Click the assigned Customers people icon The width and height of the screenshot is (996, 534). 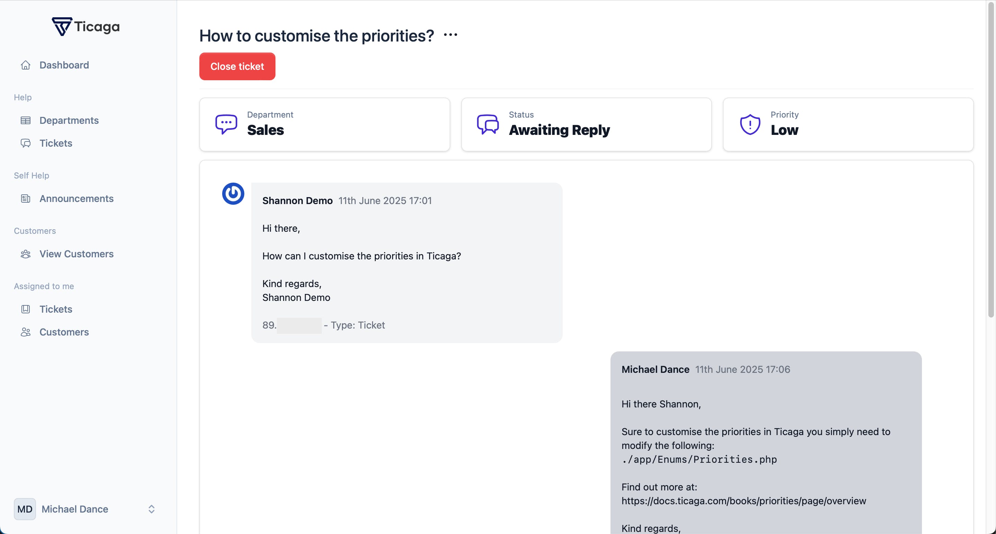(26, 332)
